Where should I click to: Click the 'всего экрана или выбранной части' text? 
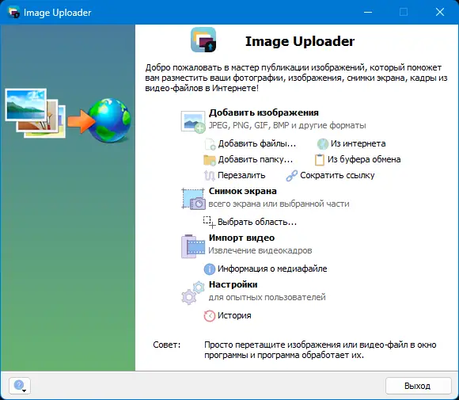click(279, 204)
